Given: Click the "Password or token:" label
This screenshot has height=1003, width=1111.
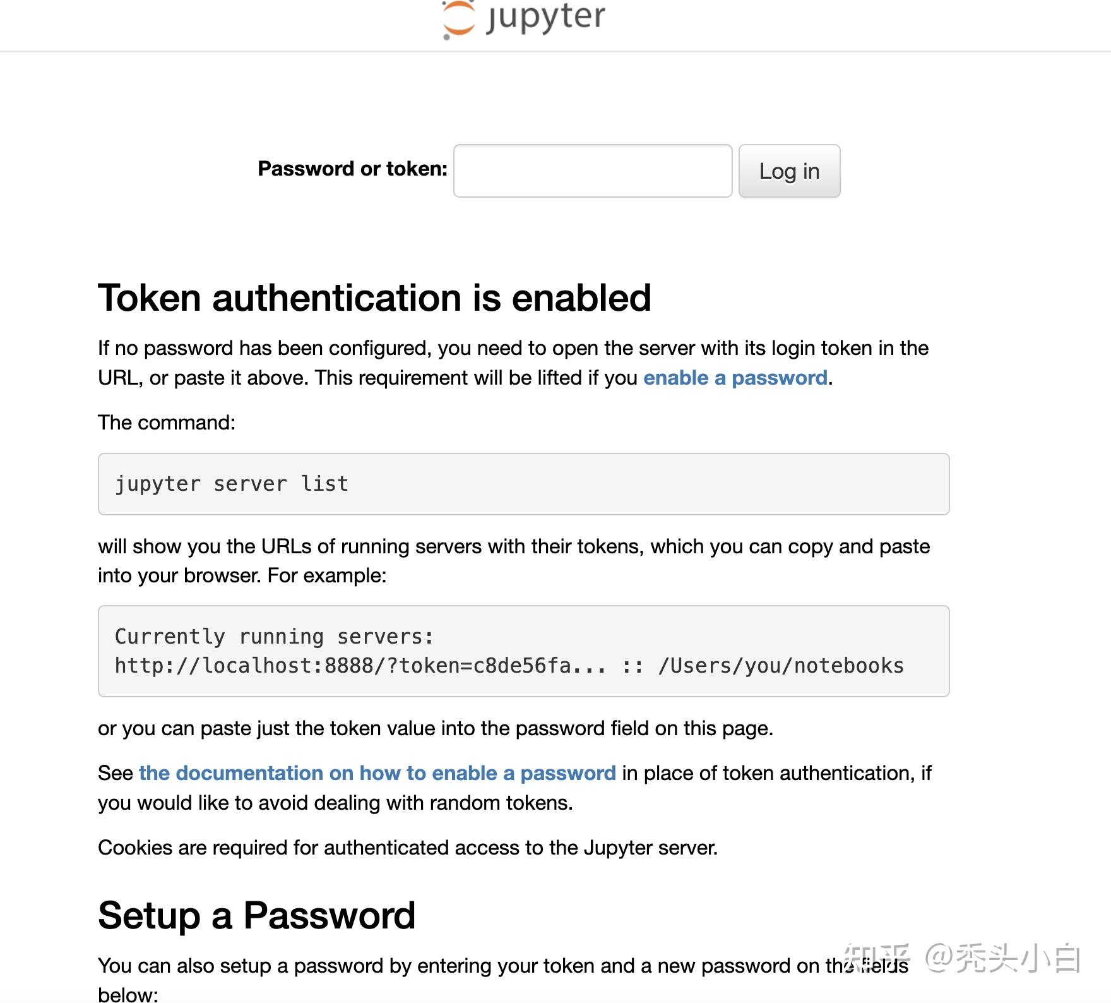Looking at the screenshot, I should point(352,169).
